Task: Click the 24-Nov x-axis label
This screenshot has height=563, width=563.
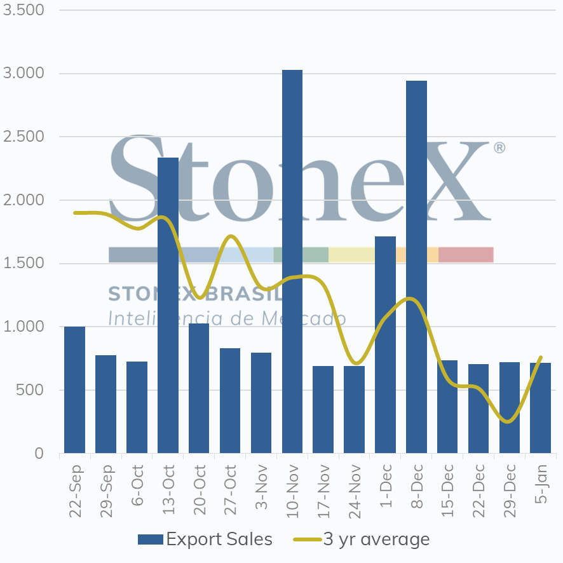Action: [x=355, y=492]
